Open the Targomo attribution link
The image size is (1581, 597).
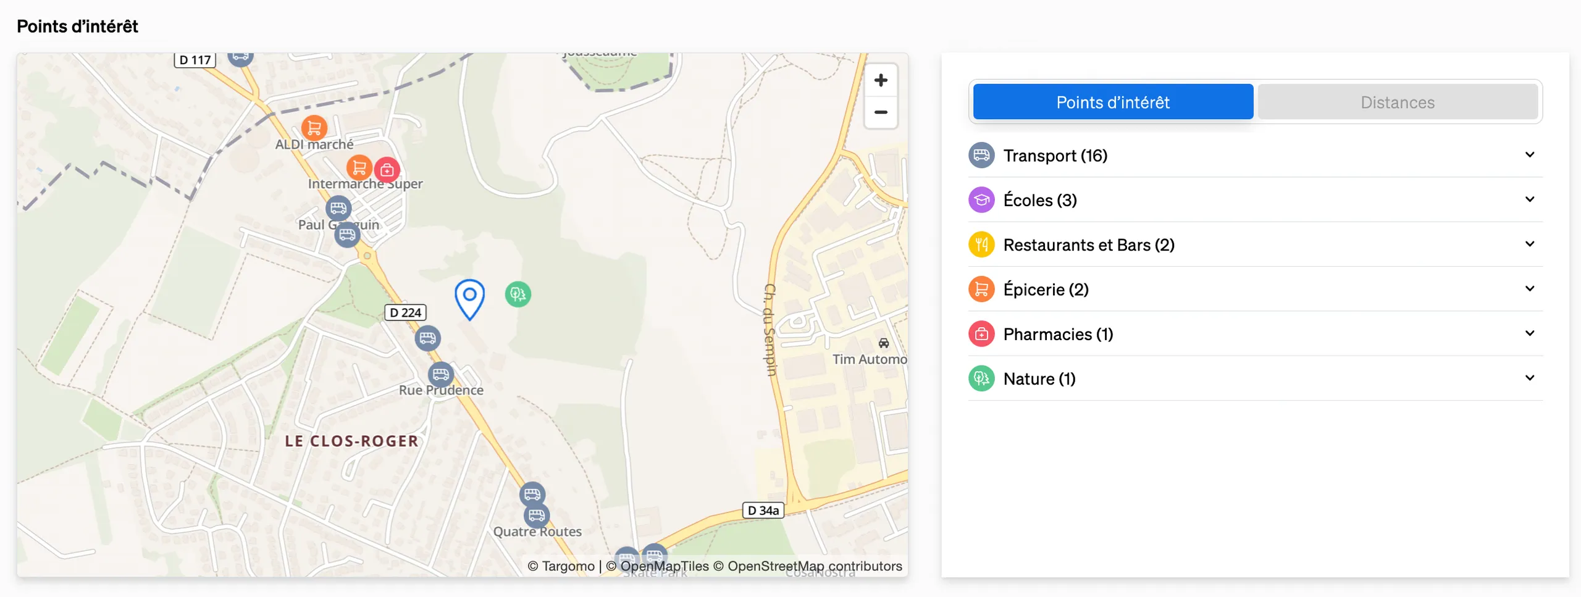[561, 566]
